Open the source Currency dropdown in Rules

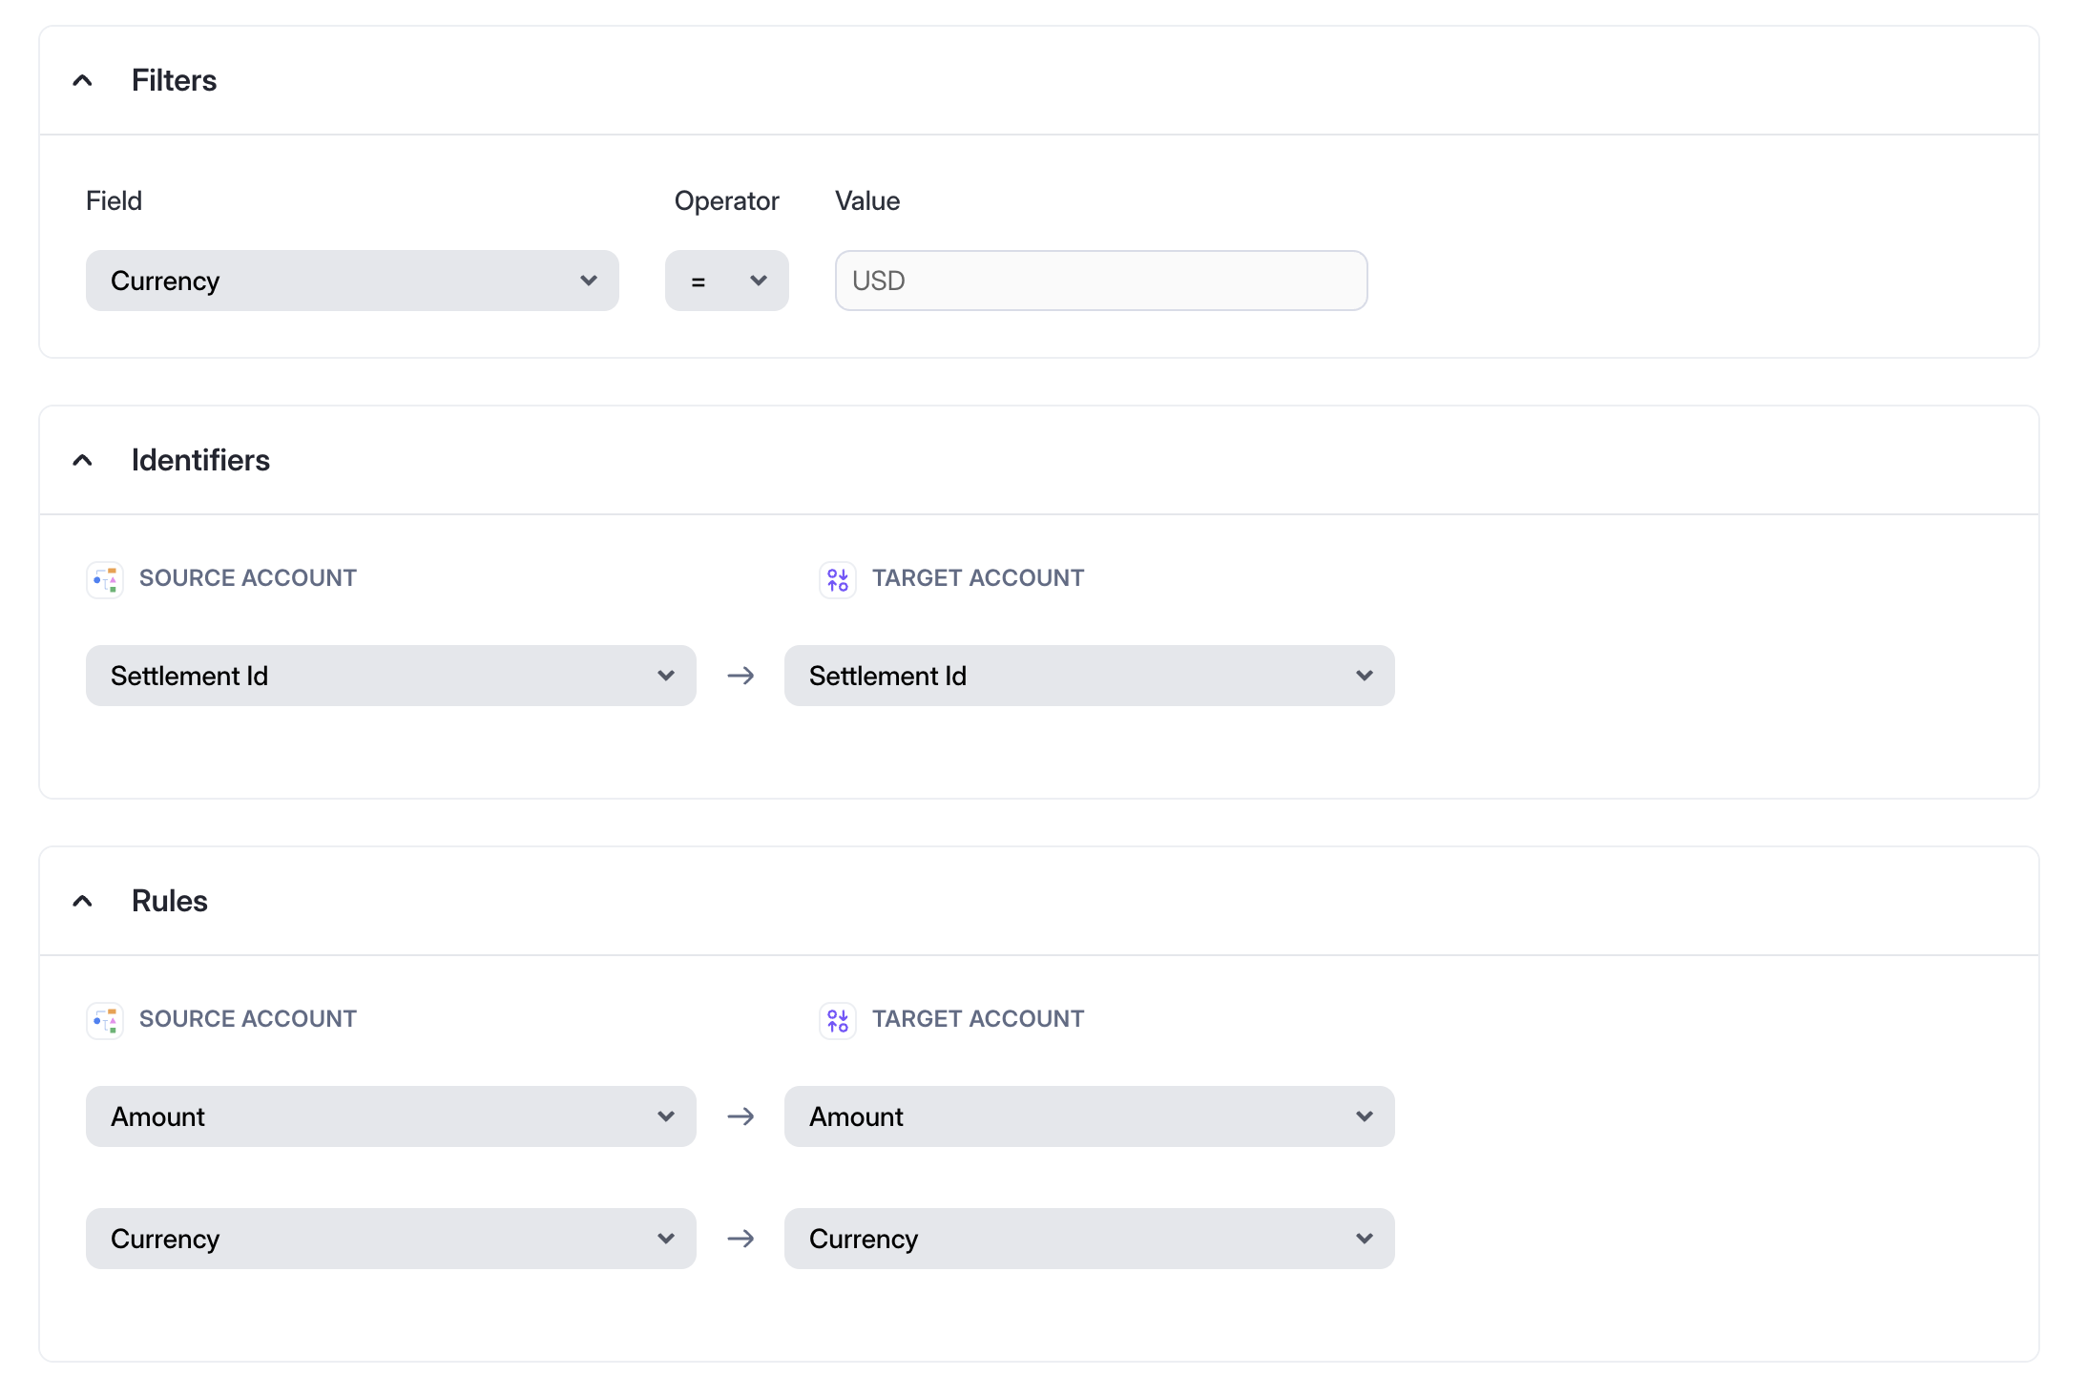[x=389, y=1239]
